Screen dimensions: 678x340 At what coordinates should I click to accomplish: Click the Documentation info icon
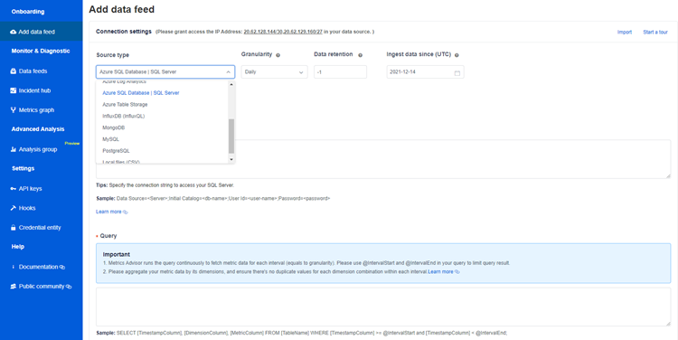[13, 267]
